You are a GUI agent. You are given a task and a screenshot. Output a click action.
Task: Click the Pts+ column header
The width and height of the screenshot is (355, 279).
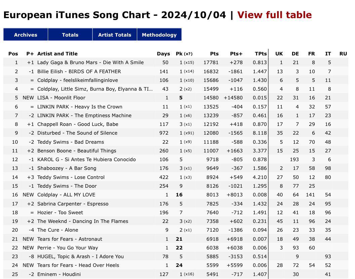[x=236, y=54]
